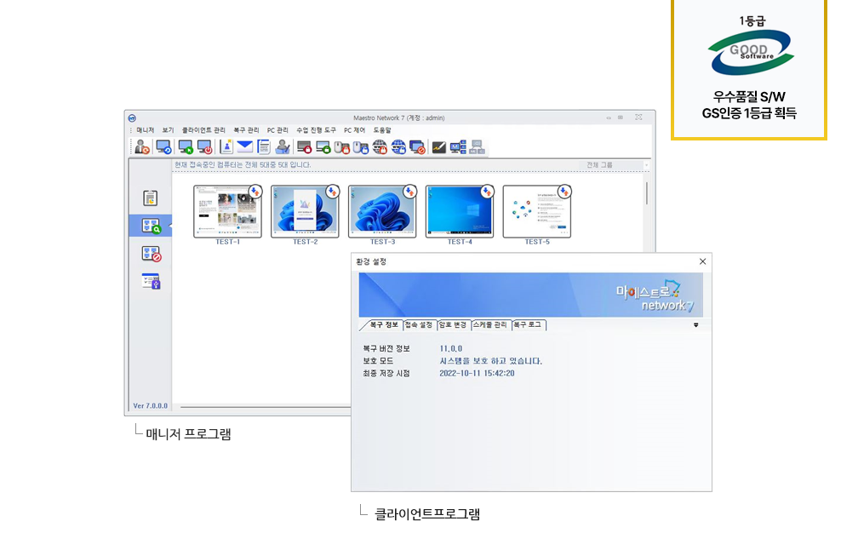Click the power-off monitor icon in the toolbar
The height and width of the screenshot is (550, 841).
(204, 146)
